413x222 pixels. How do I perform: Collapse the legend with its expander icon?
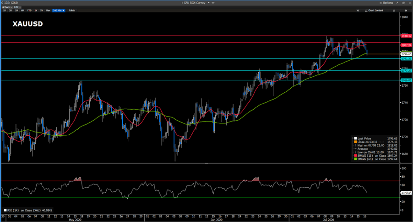[x=353, y=138]
